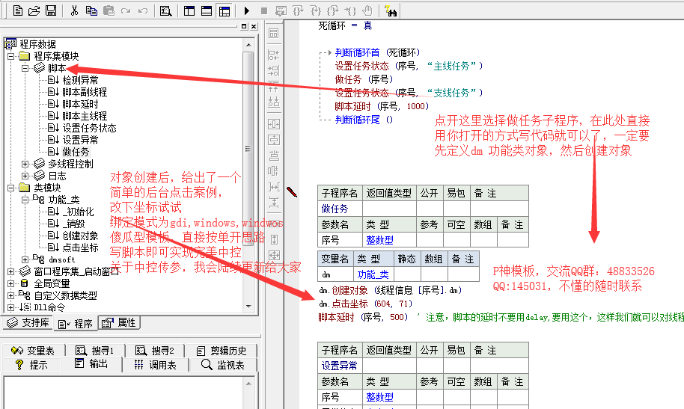Float the program tree panel

(x=244, y=27)
